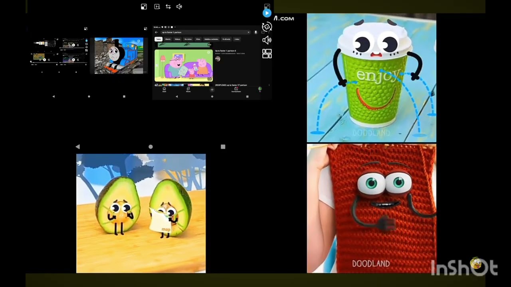Select the 'Subidos recientes' filter chip
511x287 pixels.
click(x=211, y=39)
